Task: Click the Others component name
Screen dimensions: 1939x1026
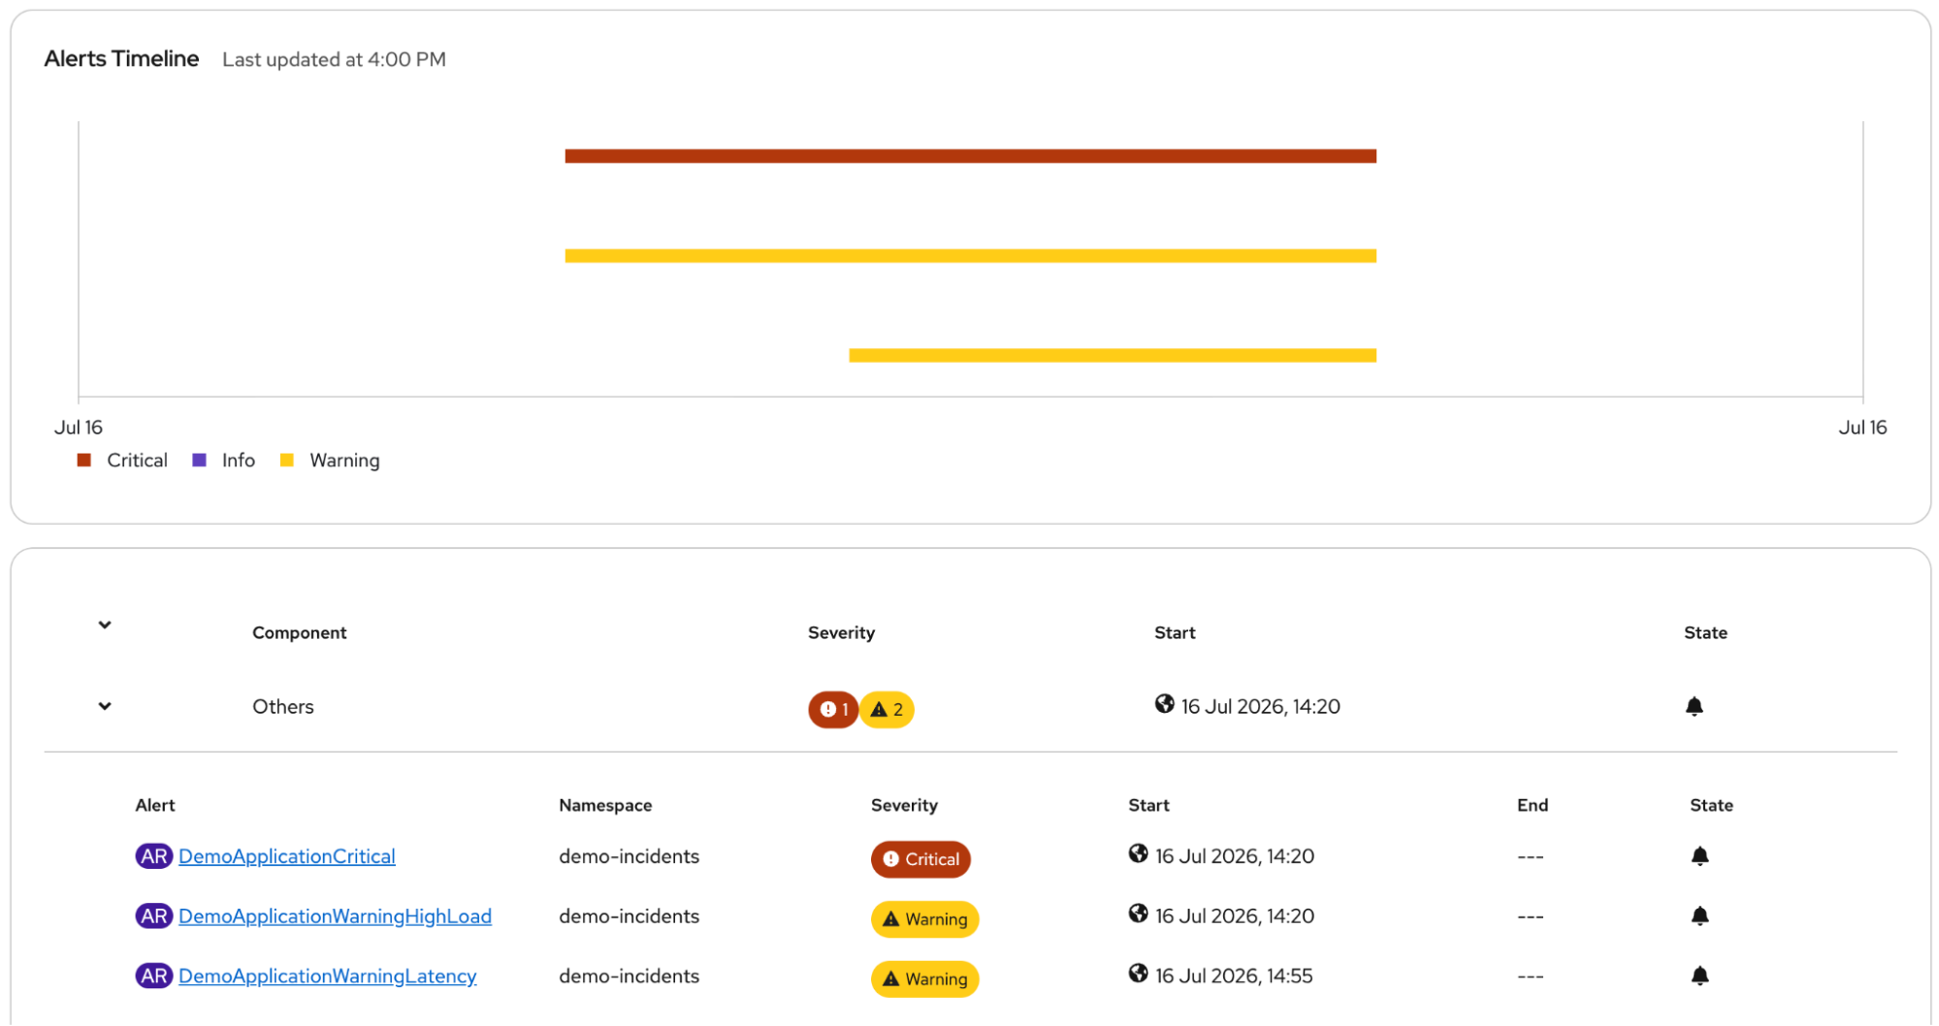Action: 283,707
